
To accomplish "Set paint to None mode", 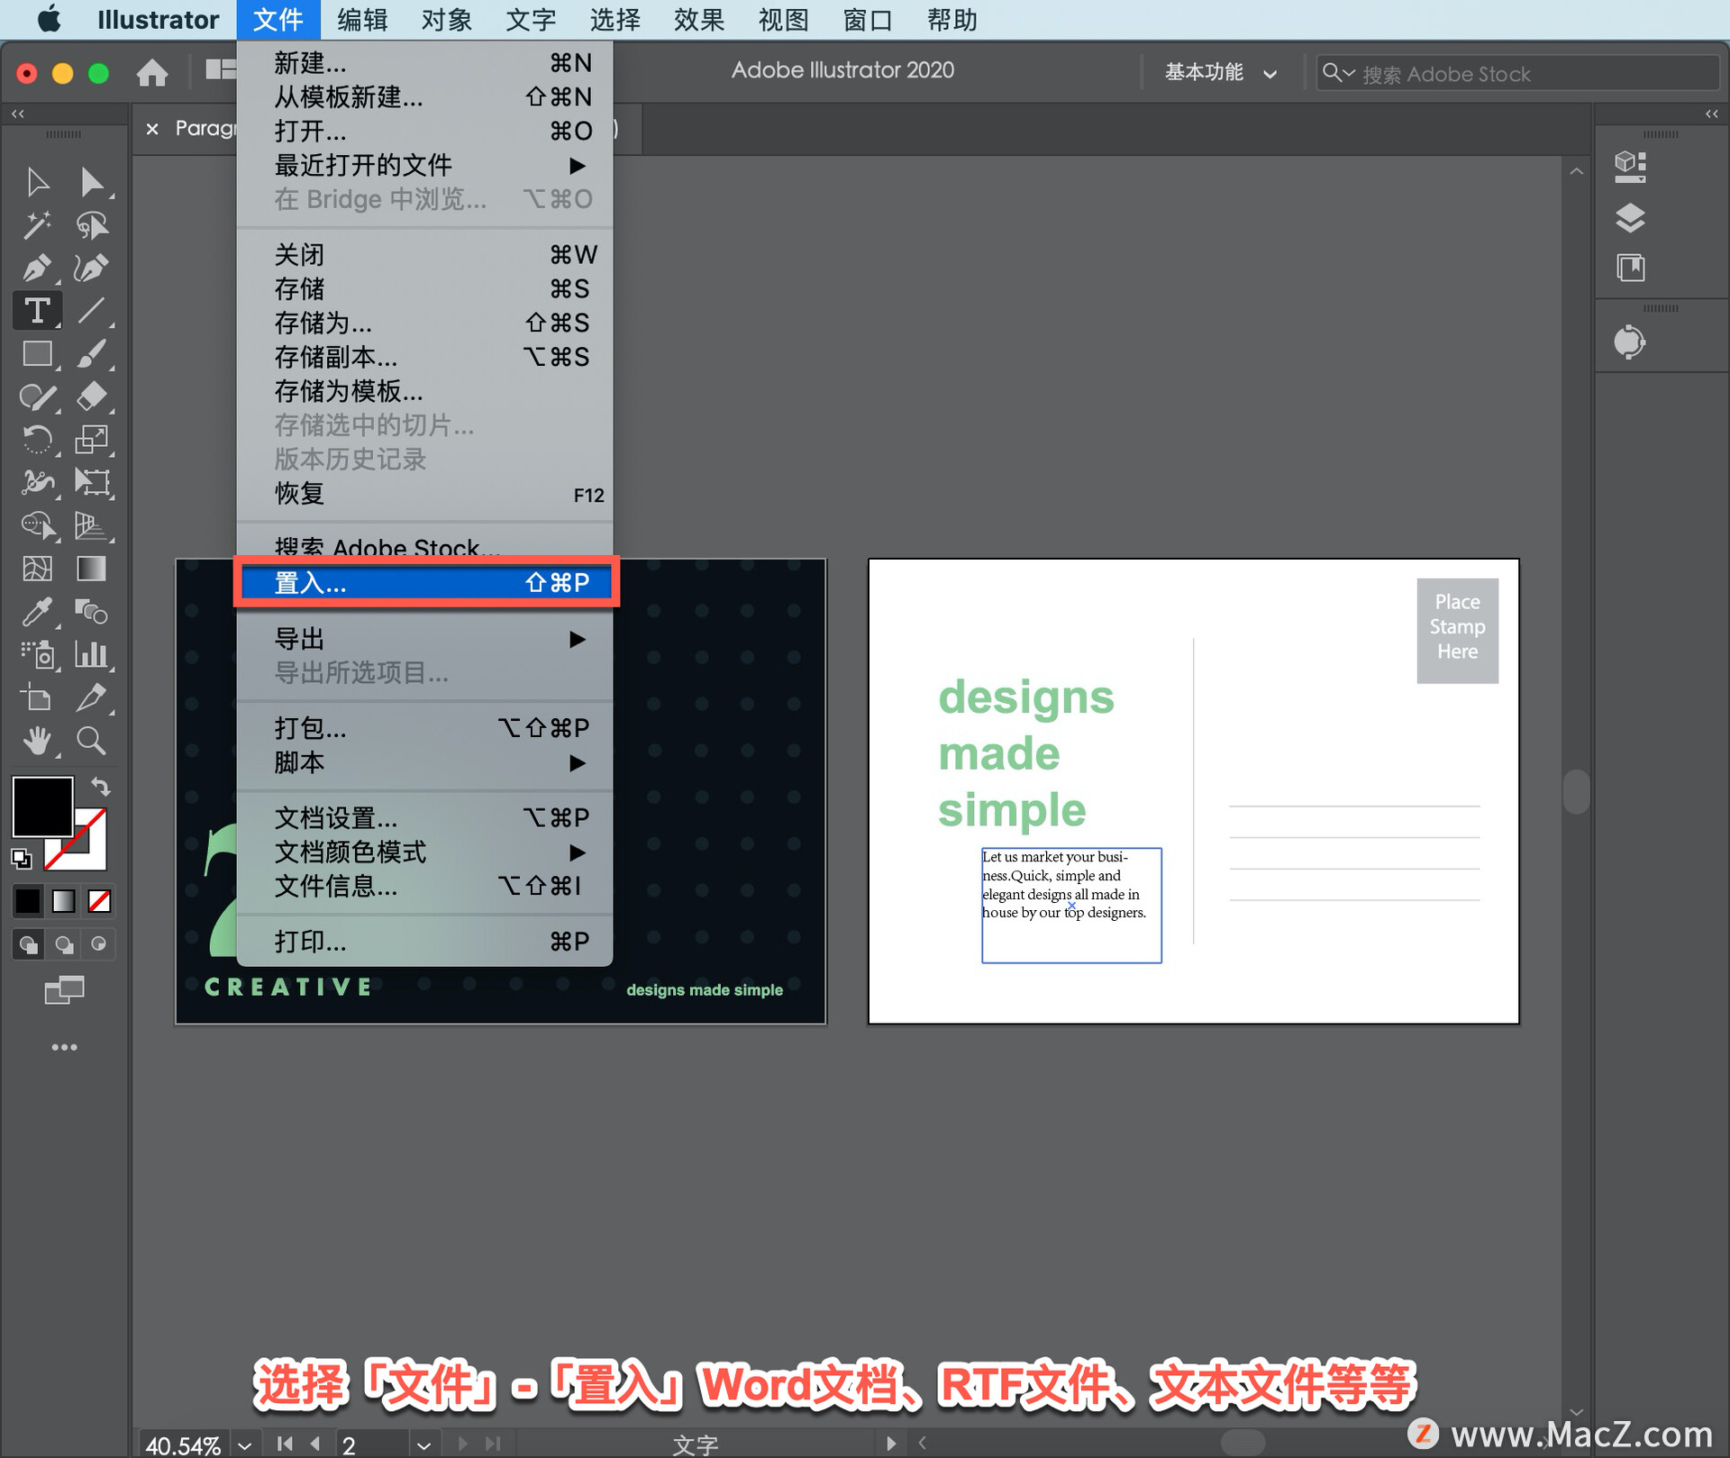I will [99, 900].
